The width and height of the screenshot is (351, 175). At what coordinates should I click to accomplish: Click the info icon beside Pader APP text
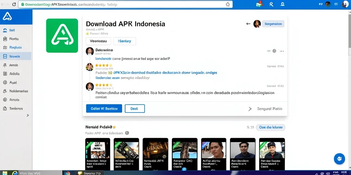[x=127, y=133]
